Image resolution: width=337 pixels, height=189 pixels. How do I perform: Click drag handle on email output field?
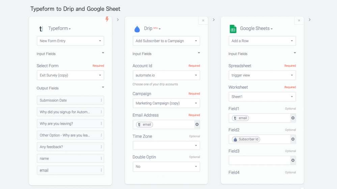[x=101, y=171]
